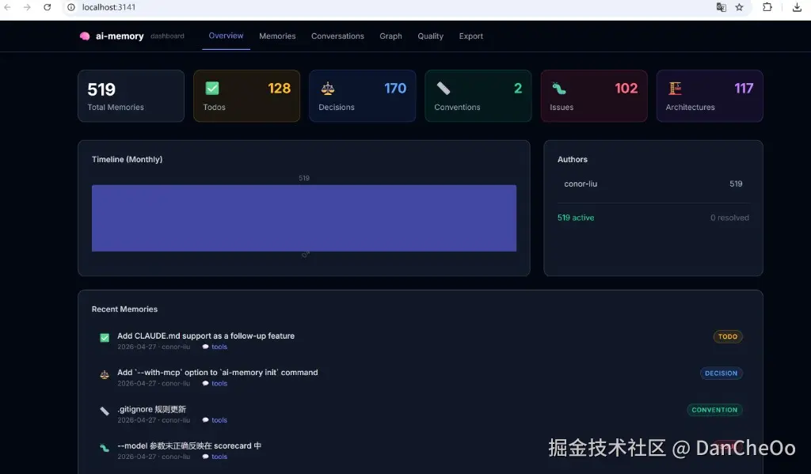Switch to the Export tab
Viewport: 811px width, 474px height.
470,36
